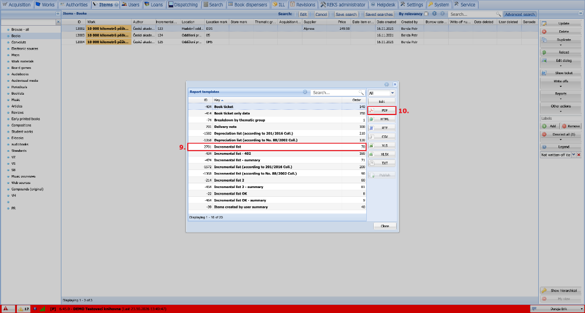
Task: Collapse the left sidebar panel with double-arrow
Action: click(58, 14)
